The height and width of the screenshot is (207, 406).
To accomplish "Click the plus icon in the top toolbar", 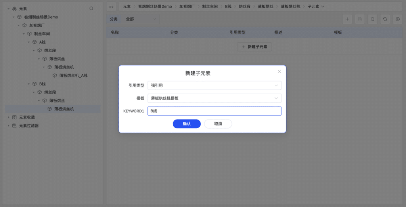I will (347, 19).
